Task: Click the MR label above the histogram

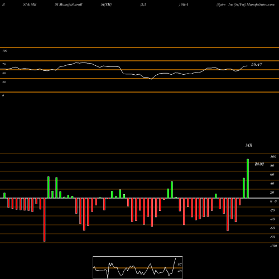Action: [249, 145]
